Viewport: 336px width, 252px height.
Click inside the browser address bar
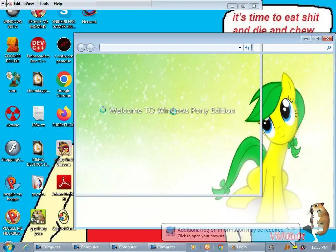pos(169,48)
